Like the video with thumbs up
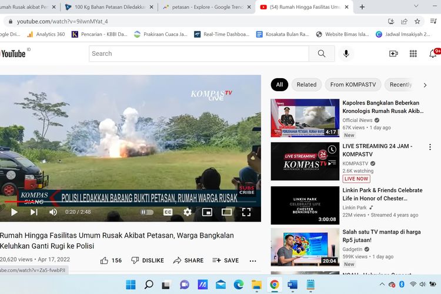This screenshot has width=441, height=294. [x=111, y=260]
